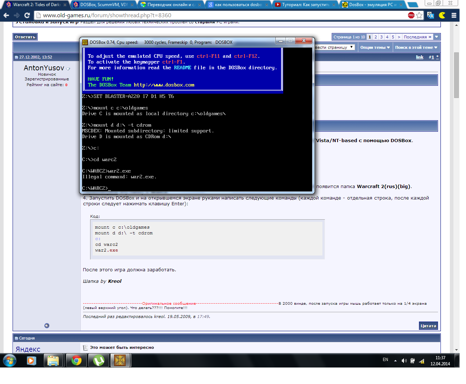
Task: Click the post link permalink
Action: click(420, 57)
